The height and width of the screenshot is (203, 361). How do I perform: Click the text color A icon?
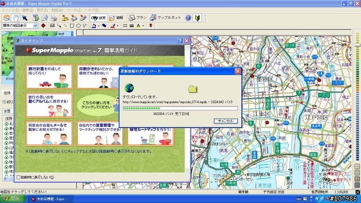138,25
